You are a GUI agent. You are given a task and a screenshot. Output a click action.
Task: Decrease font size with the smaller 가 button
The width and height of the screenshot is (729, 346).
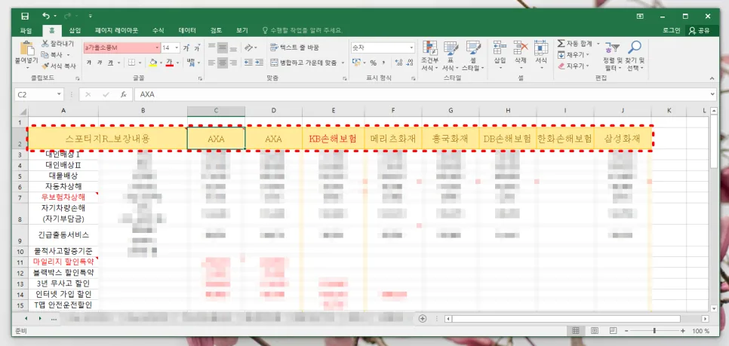[197, 47]
